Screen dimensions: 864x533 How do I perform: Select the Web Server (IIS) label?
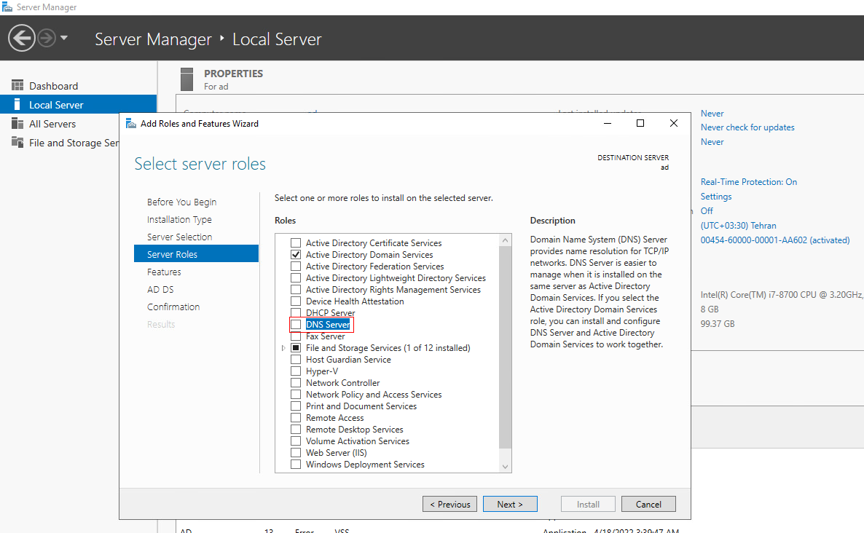pyautogui.click(x=336, y=453)
